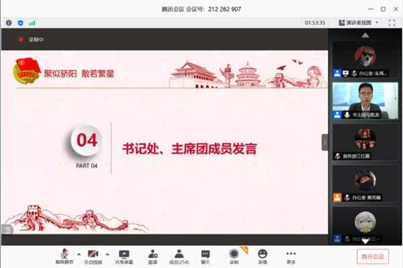Open the meeting info icon

coord(9,23)
